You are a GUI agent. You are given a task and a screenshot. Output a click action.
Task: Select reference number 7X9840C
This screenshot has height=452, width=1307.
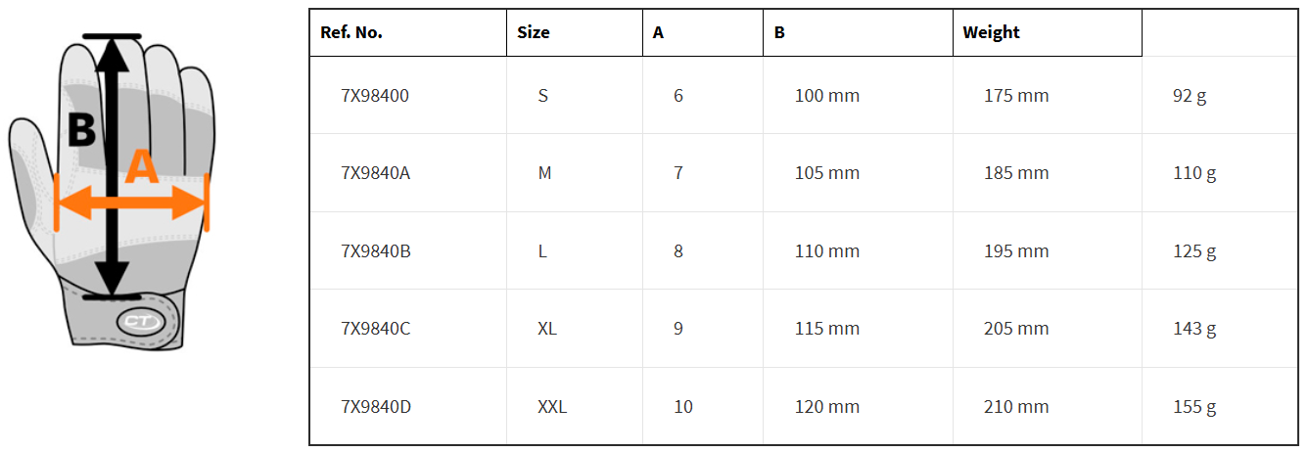point(375,329)
